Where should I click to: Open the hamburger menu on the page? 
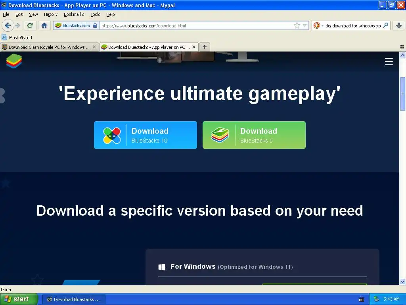(389, 62)
